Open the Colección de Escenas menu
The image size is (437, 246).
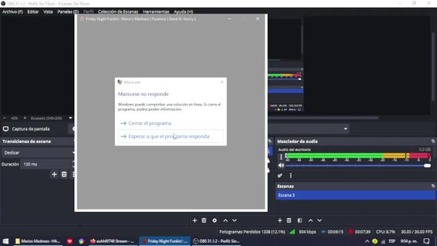118,12
